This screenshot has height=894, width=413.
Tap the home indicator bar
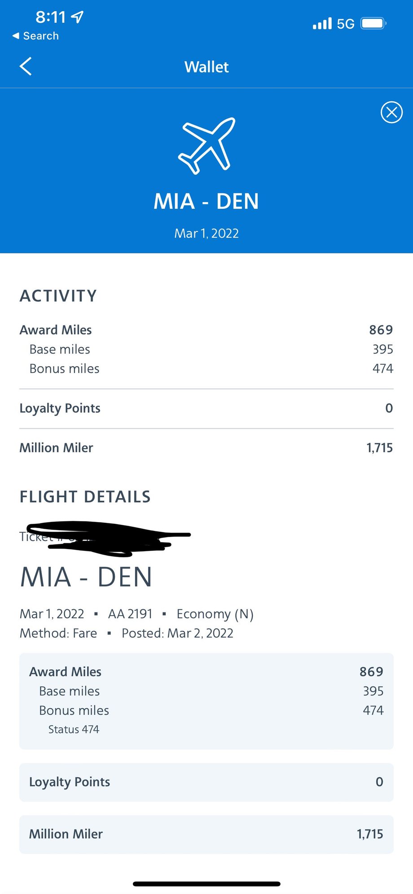click(x=206, y=884)
